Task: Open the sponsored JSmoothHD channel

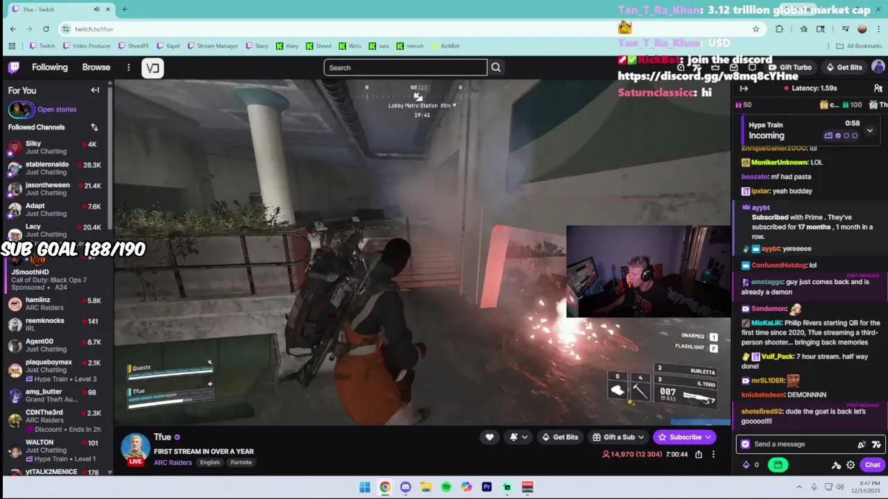Action: pos(55,280)
